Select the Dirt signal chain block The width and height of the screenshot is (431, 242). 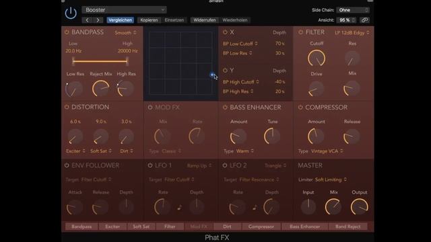(227, 227)
